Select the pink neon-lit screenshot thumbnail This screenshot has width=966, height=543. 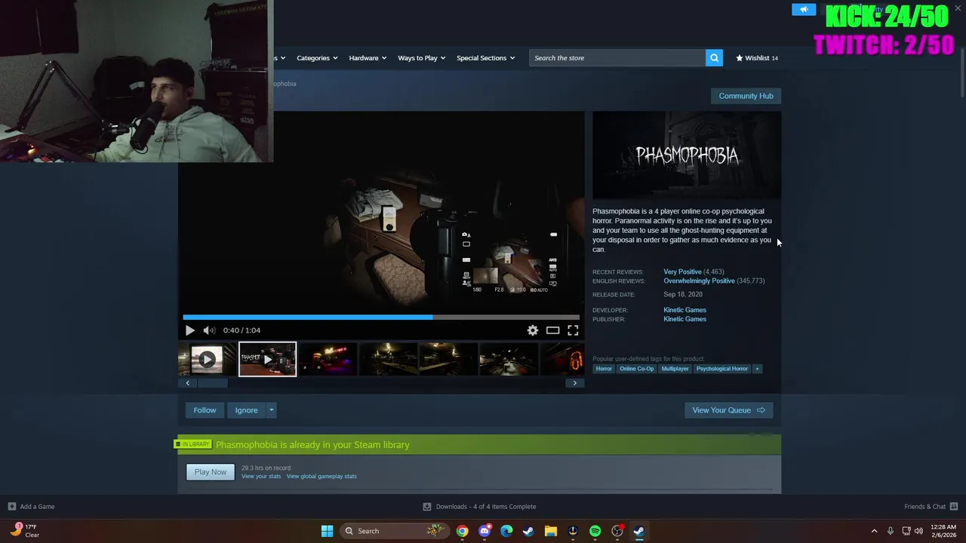(328, 360)
